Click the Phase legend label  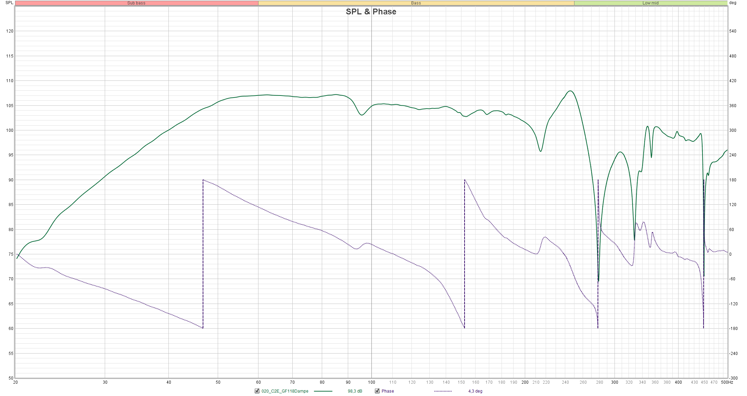(x=388, y=391)
